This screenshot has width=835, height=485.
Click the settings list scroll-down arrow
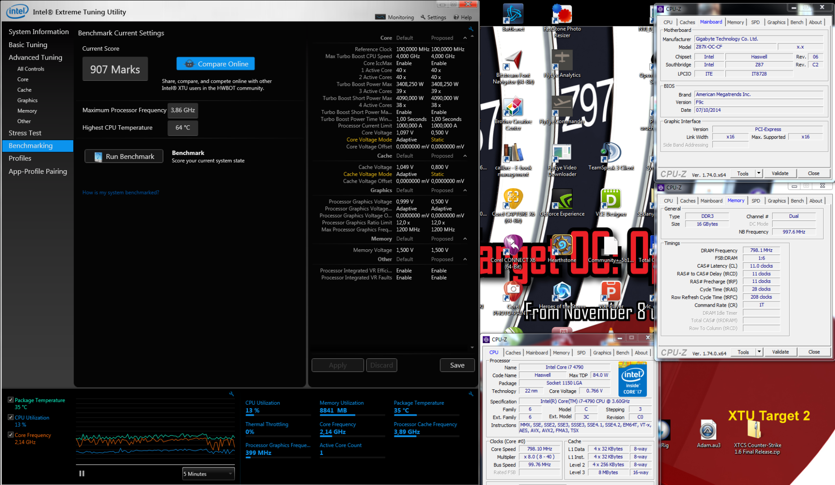[472, 348]
